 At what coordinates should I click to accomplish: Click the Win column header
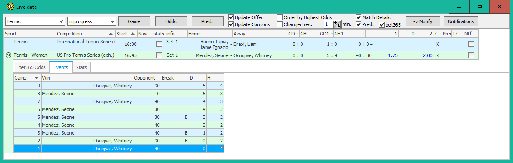[87, 78]
